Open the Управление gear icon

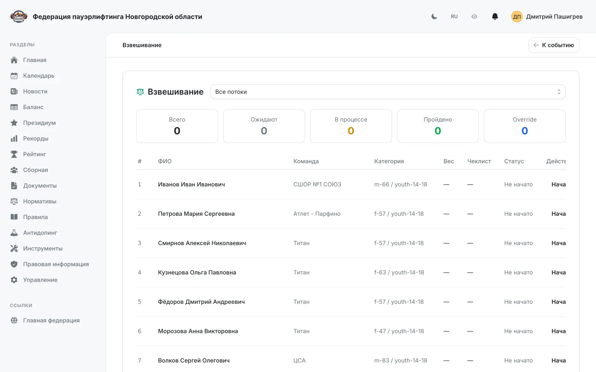tap(14, 280)
